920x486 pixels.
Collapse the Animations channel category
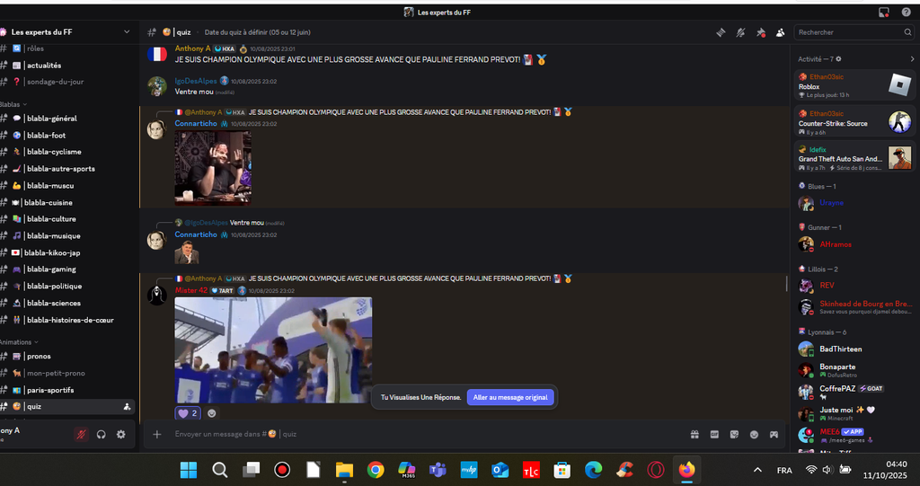coord(19,342)
